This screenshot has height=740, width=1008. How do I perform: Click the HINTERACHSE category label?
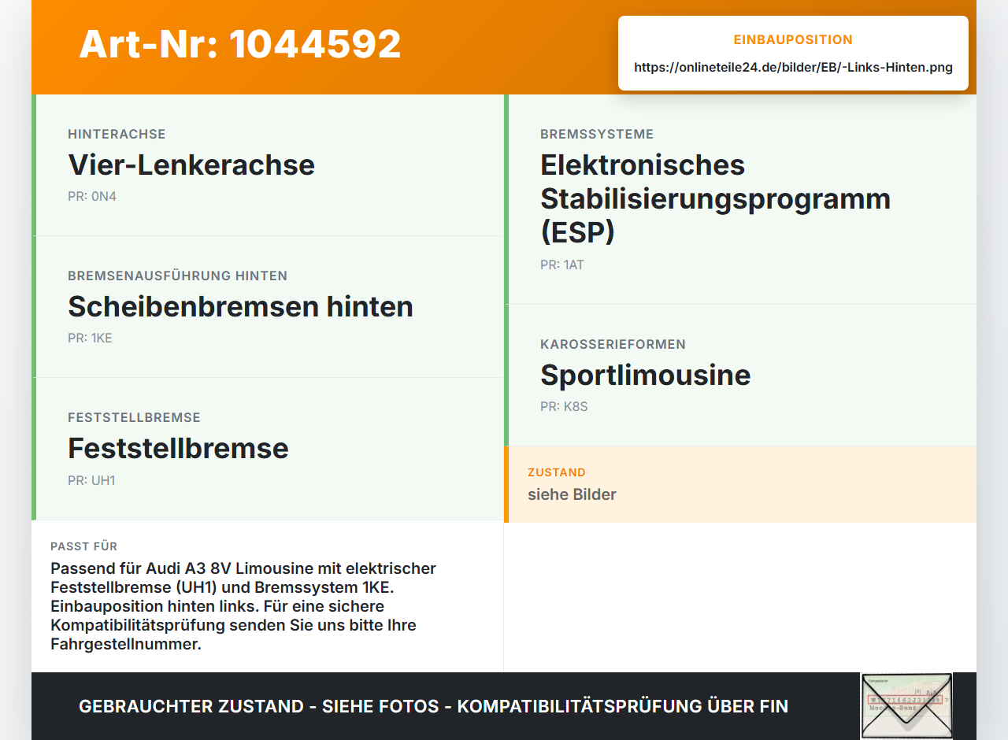click(117, 134)
